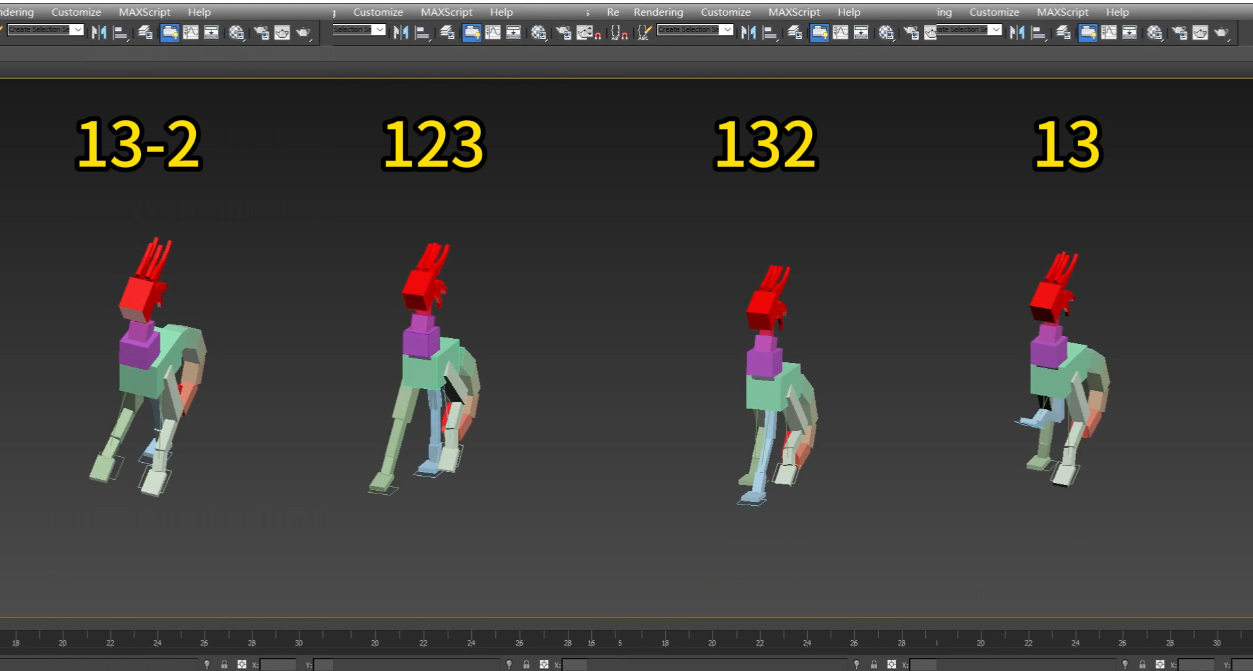Open Help menu in leftmost 13-2 panel
Viewport: 1253px width, 671px height.
[x=199, y=12]
